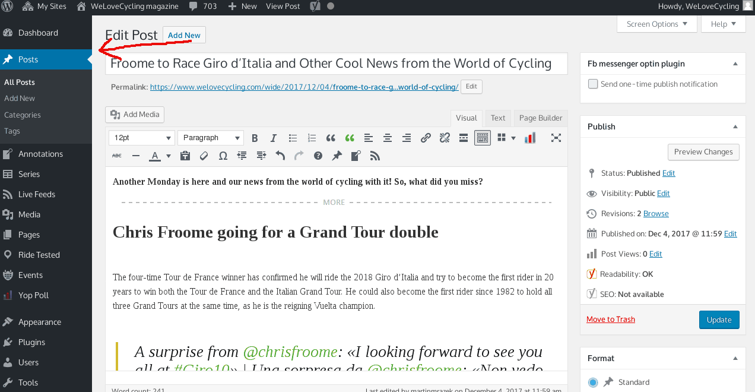Decrease the paragraph indent
The image size is (755, 392).
click(242, 156)
